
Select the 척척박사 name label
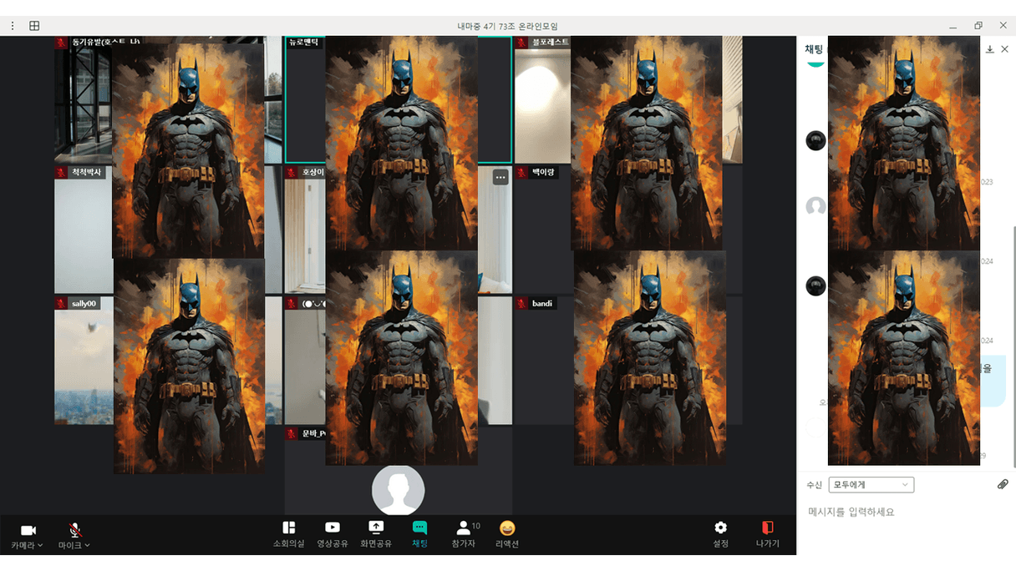(87, 173)
